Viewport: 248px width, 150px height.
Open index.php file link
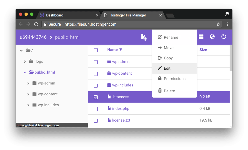click(121, 108)
